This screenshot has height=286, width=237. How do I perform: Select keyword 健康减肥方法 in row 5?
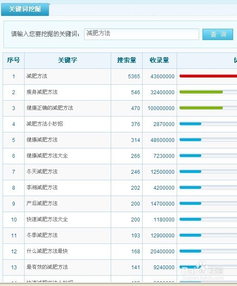pos(42,140)
